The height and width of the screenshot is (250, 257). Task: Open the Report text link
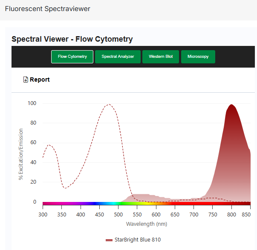coord(40,80)
